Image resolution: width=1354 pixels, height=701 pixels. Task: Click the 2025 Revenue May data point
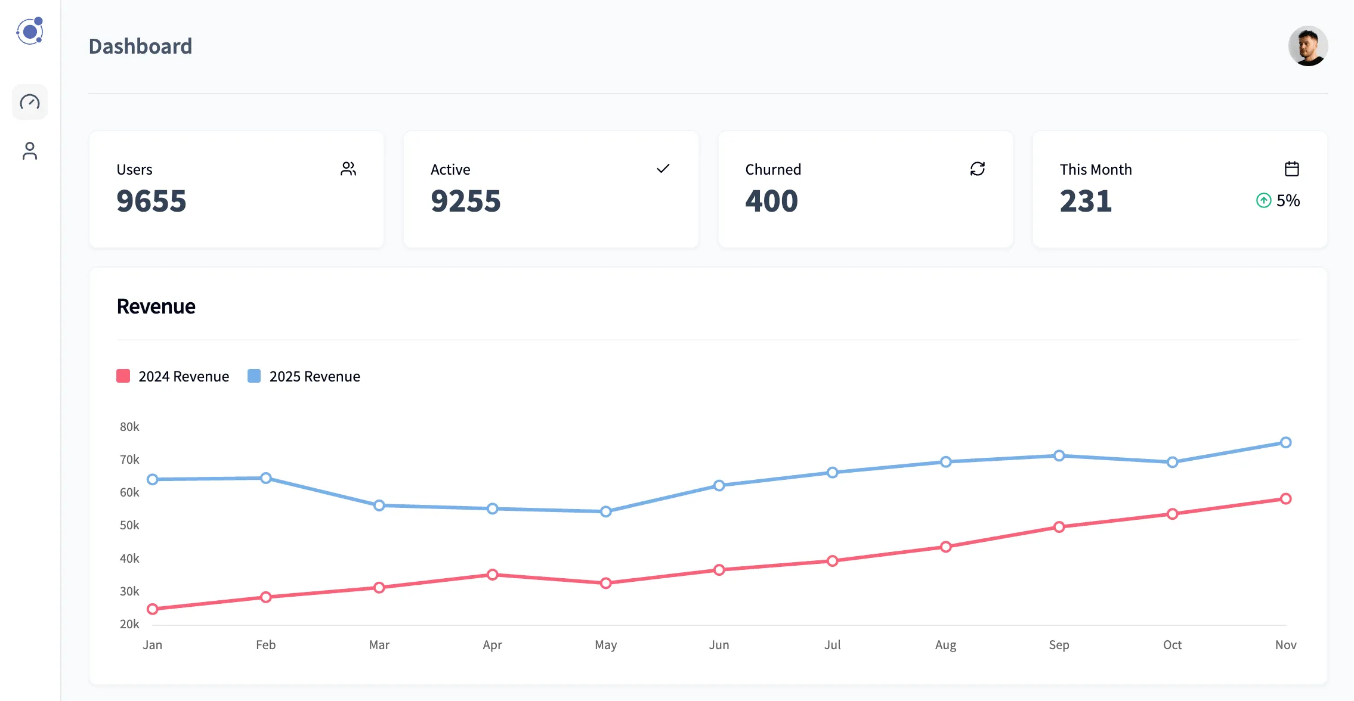pos(605,511)
